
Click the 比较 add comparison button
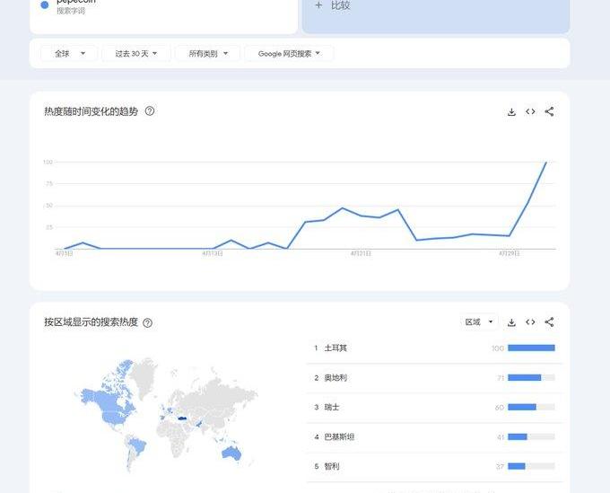click(332, 5)
